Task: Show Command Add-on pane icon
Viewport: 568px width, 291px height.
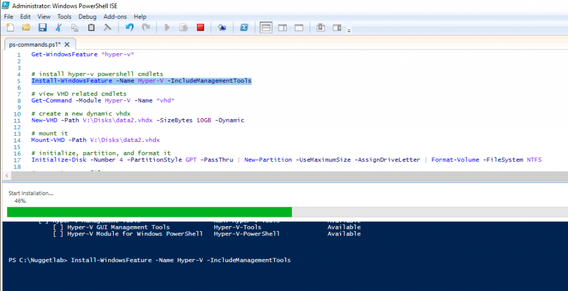Action: click(337, 28)
